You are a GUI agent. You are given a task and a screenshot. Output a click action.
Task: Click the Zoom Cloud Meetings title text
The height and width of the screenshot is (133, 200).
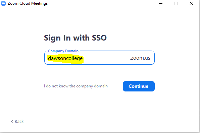pyautogui.click(x=28, y=3)
